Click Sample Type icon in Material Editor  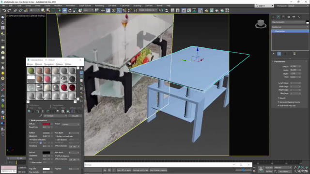[x=81, y=68]
